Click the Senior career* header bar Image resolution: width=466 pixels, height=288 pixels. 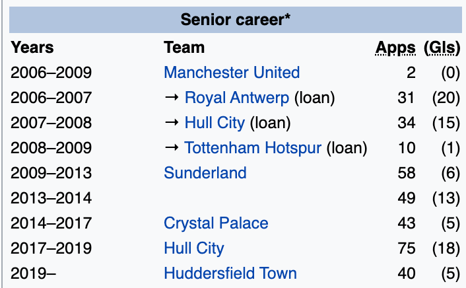[x=236, y=18]
